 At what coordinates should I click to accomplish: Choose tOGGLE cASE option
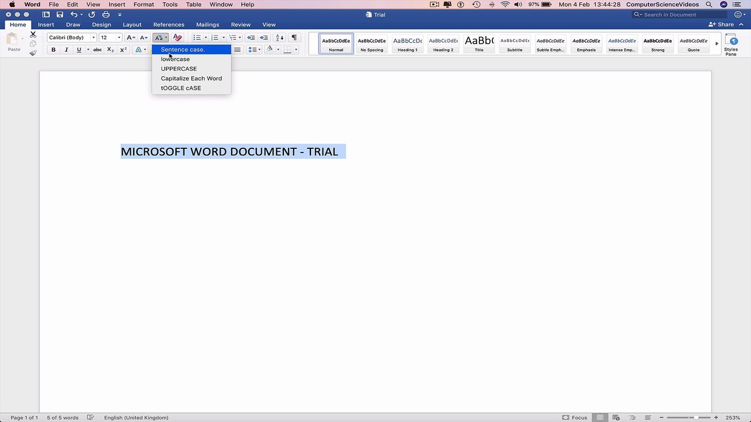191,88
